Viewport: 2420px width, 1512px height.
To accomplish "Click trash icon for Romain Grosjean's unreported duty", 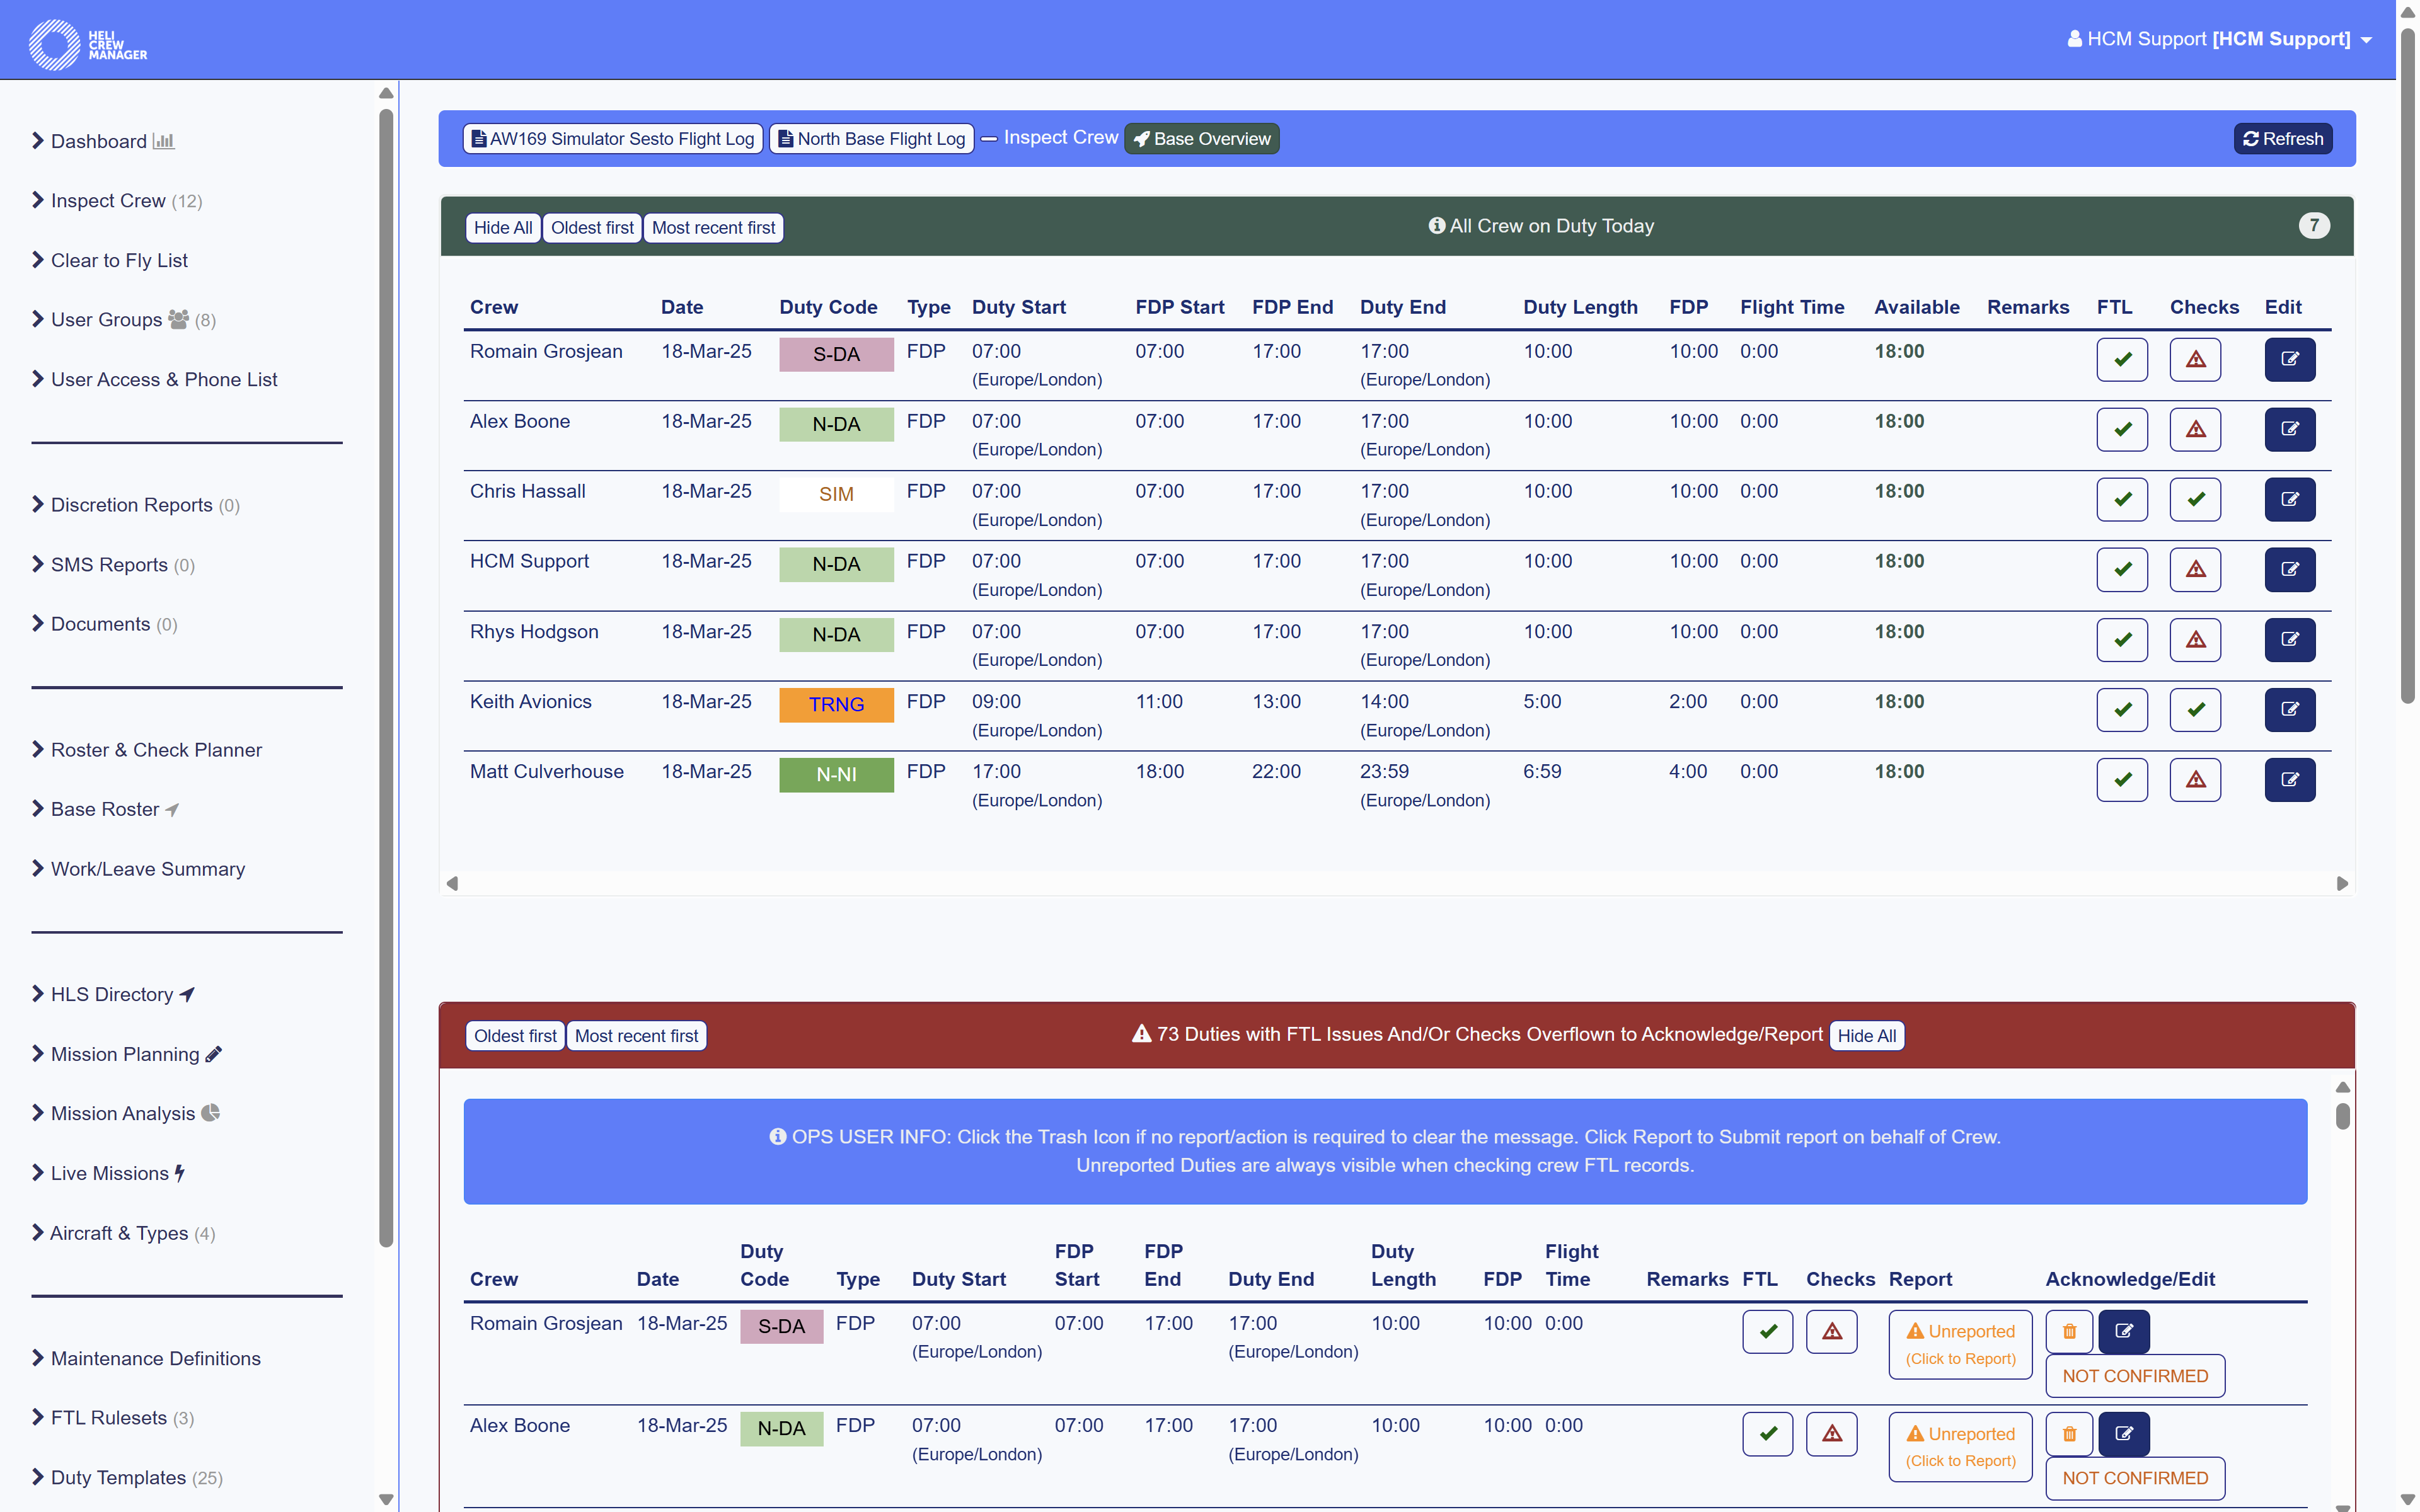I will [x=2069, y=1331].
